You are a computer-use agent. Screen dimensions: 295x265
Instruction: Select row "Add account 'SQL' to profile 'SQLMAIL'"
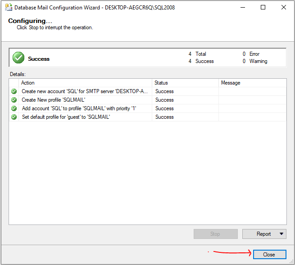point(148,108)
